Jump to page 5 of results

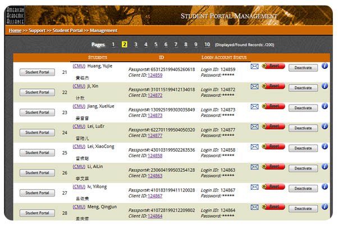[x=156, y=44]
